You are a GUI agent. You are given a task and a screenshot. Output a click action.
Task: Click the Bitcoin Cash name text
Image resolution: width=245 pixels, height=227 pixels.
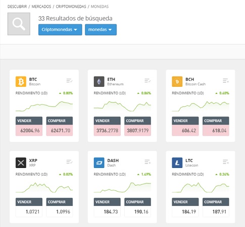click(x=195, y=84)
